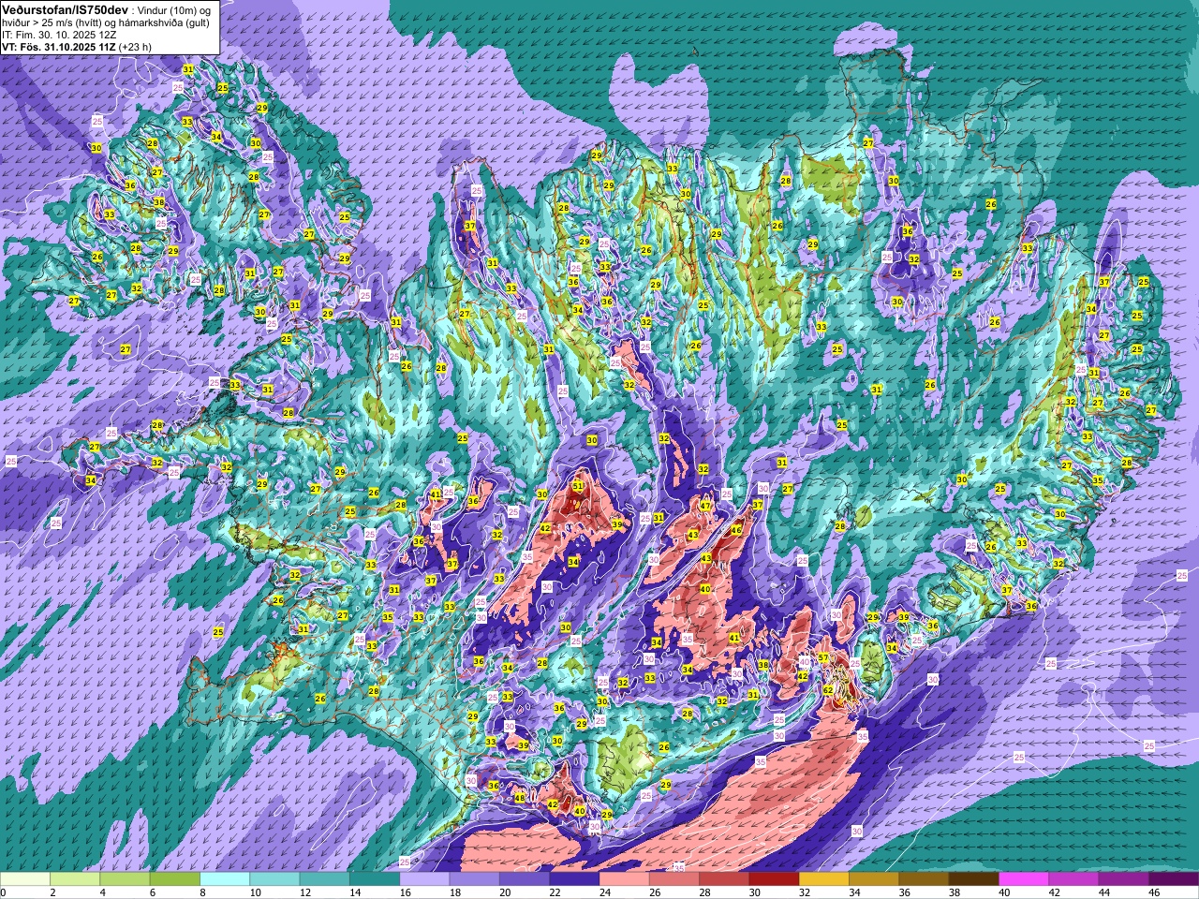Click the golden yellow 32–34 legend swatch
The image size is (1199, 899).
tap(824, 879)
